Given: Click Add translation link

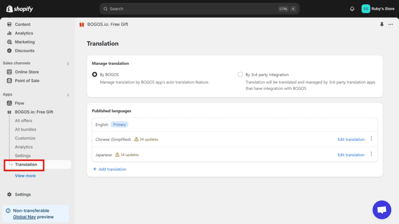Looking at the screenshot, I should tap(109, 169).
